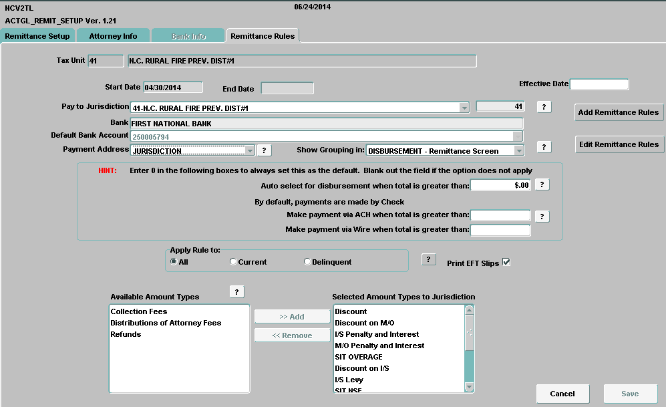Expand the Show Grouping in dropdown
The height and width of the screenshot is (407, 666).
coord(519,150)
